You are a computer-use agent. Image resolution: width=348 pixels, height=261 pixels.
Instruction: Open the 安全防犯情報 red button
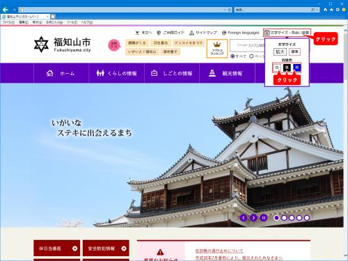(x=106, y=248)
